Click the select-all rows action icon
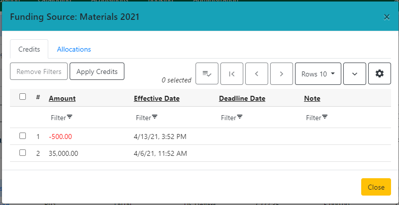 pos(207,73)
